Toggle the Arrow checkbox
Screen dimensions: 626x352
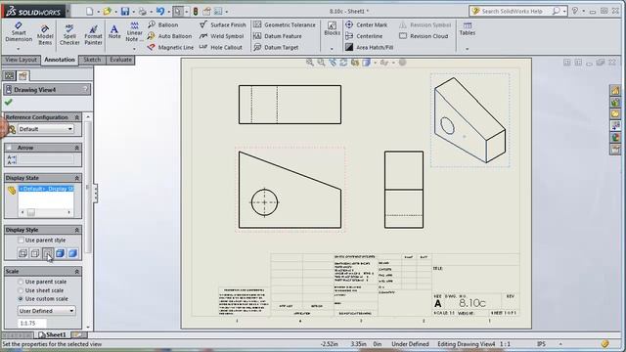(x=9, y=148)
